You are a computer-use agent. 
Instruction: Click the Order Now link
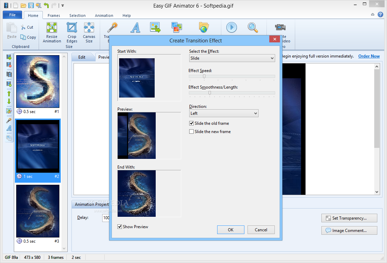[369, 56]
